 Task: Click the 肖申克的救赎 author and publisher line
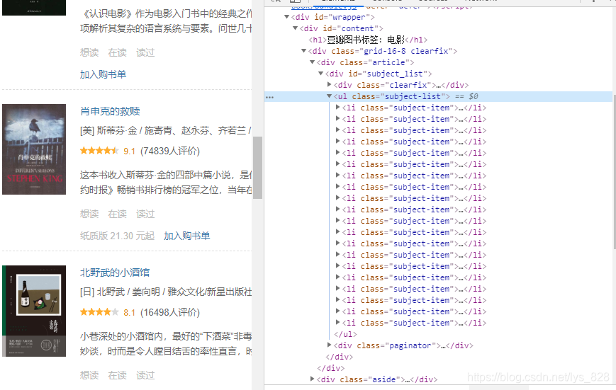coord(165,131)
